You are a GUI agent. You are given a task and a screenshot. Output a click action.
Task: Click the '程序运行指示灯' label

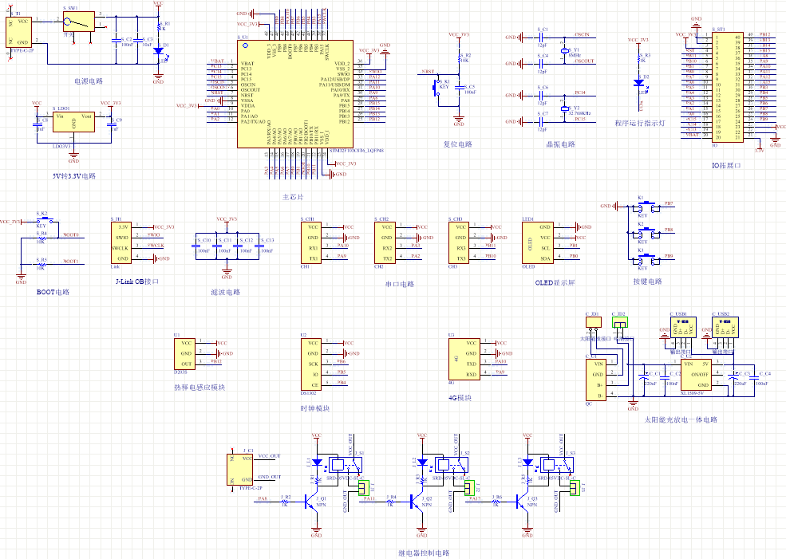640,124
